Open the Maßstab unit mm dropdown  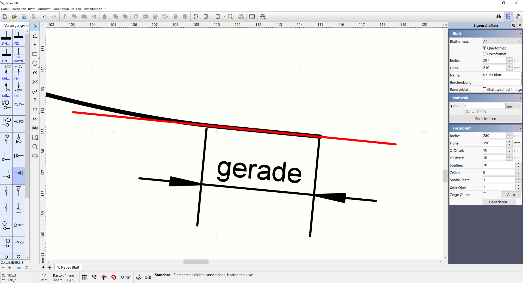[513, 106]
